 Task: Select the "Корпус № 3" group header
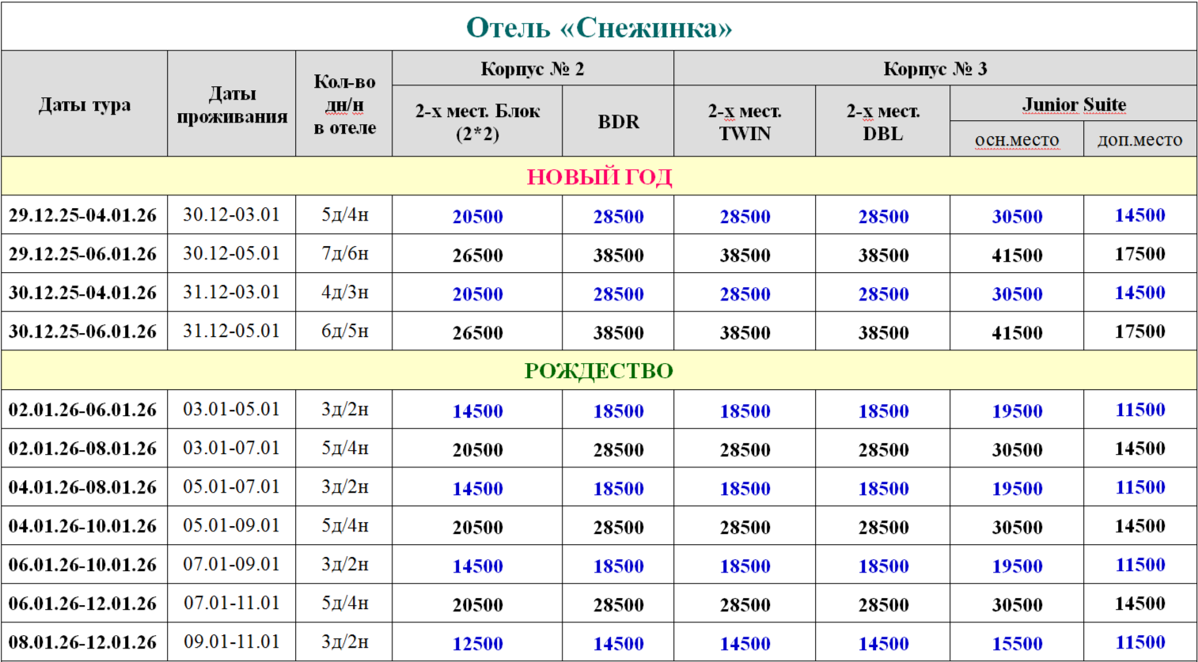935,69
